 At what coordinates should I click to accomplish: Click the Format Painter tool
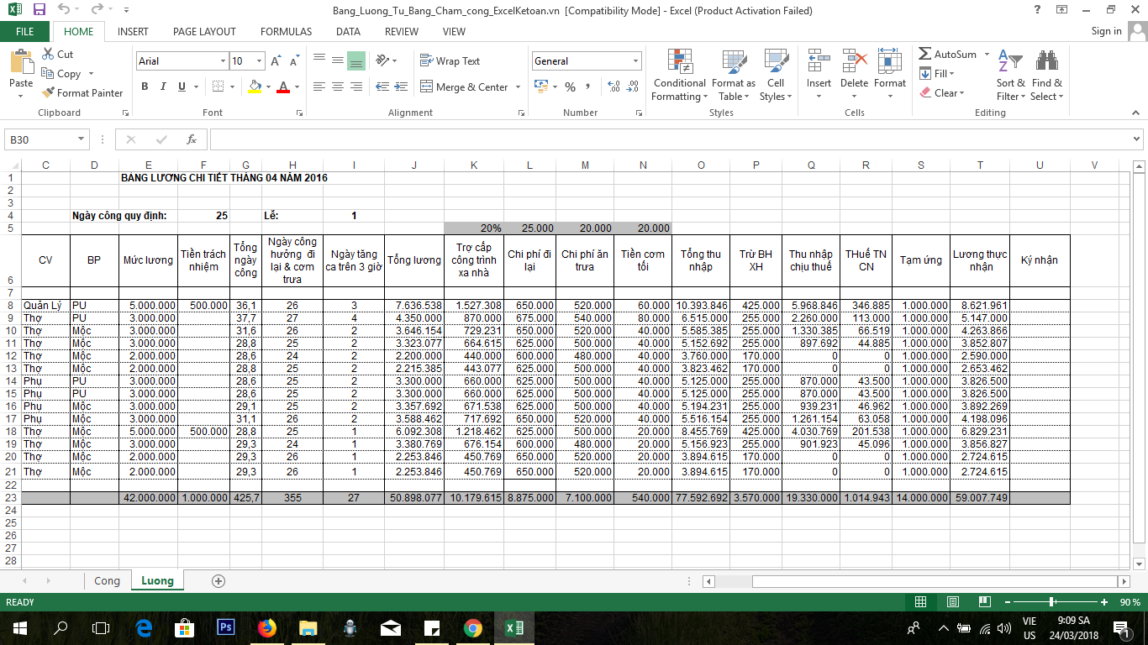82,93
